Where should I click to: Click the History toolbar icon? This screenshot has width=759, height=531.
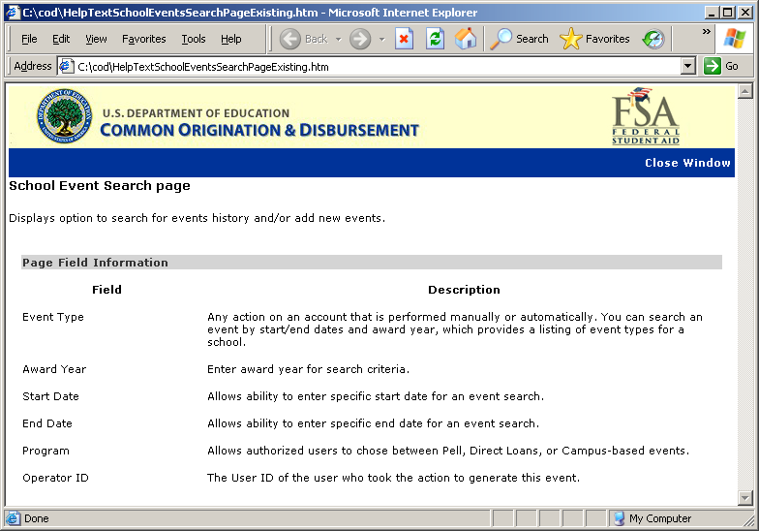653,39
